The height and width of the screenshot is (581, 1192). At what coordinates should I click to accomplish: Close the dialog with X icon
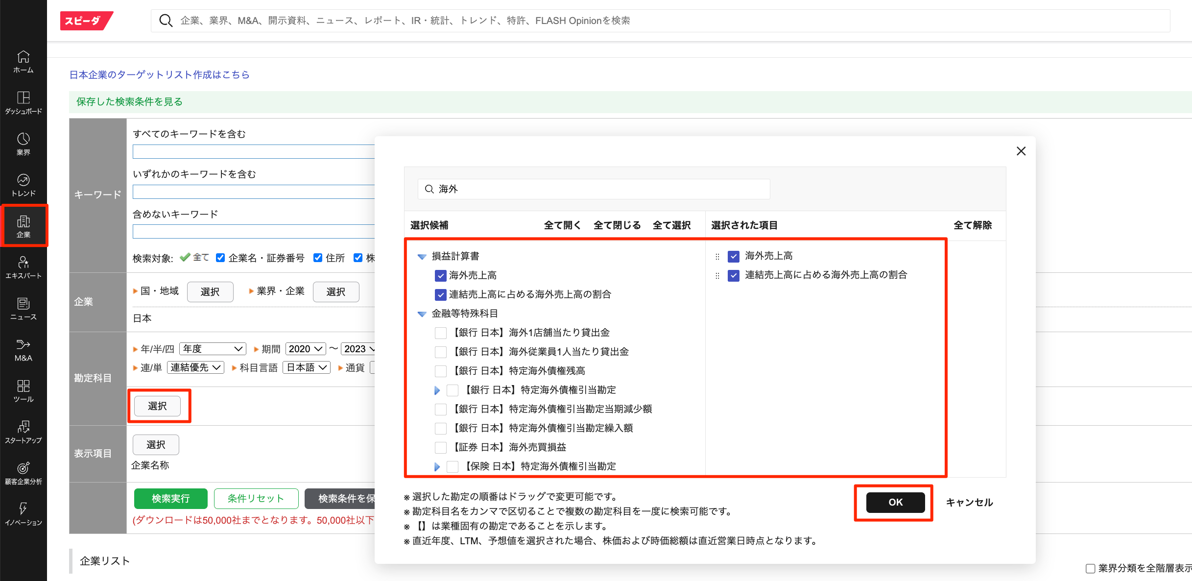[1021, 151]
